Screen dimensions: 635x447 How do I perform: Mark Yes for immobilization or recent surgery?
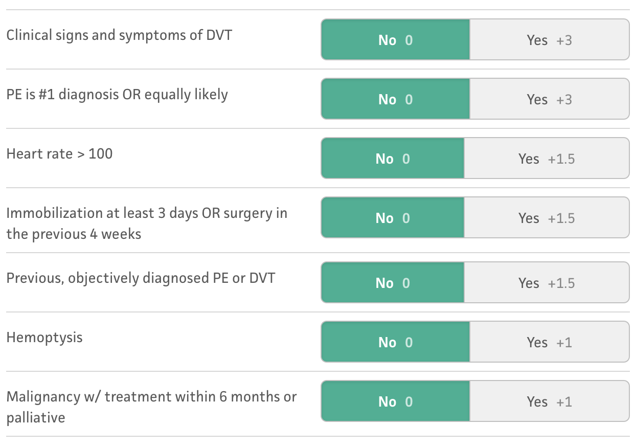click(546, 218)
